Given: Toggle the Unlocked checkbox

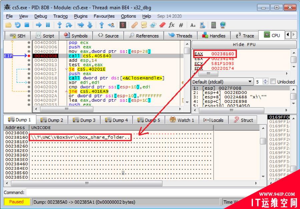Looking at the screenshot, I should click(x=273, y=82).
